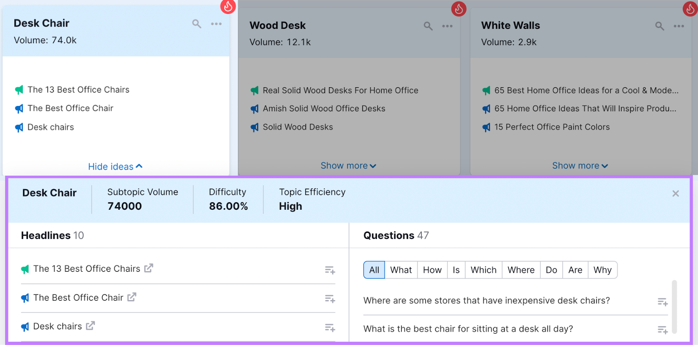Filter questions by What

tap(401, 270)
